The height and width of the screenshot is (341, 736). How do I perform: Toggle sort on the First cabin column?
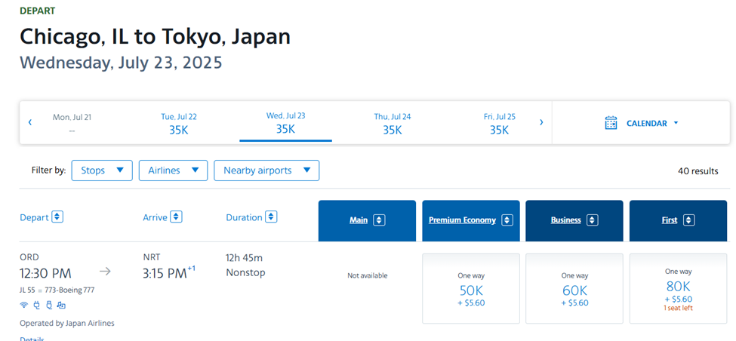[x=689, y=220]
